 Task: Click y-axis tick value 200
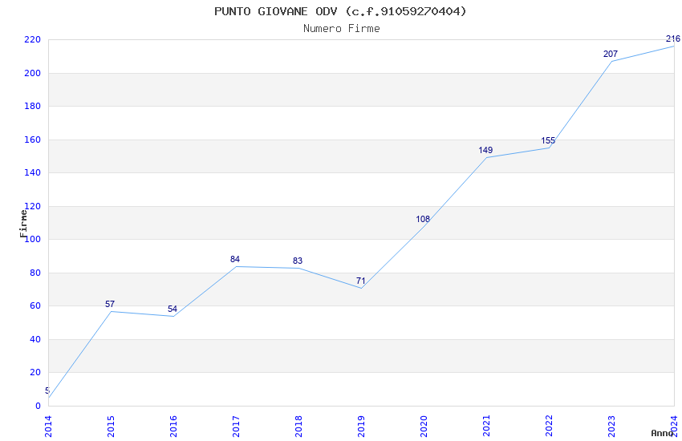pos(33,73)
